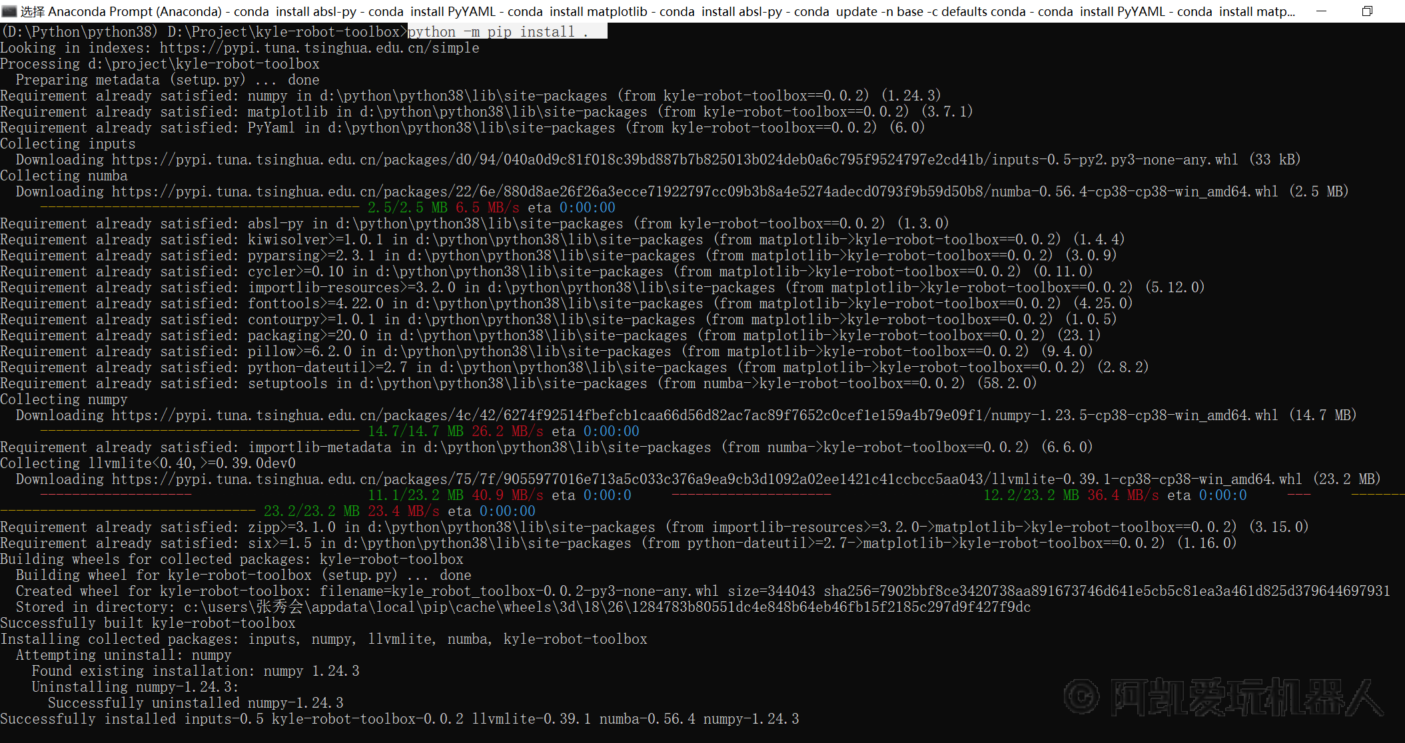The height and width of the screenshot is (743, 1405).
Task: Click the Anaconda Prompt window icon in title bar
Action: (9, 11)
